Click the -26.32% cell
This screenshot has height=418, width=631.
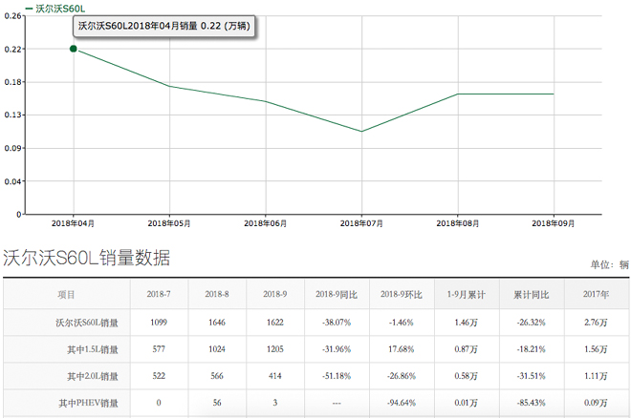point(532,323)
